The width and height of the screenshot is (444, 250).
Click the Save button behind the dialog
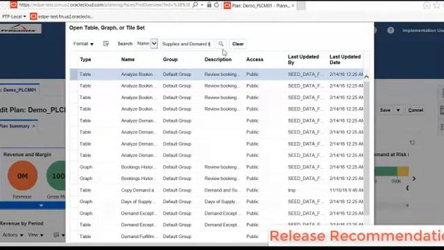[385, 110]
